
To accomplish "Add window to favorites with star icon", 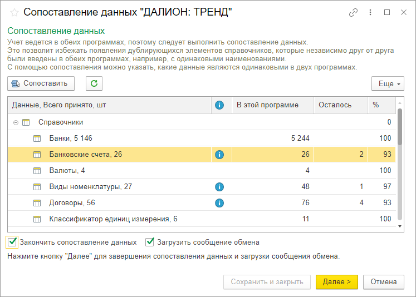I will click(x=14, y=12).
